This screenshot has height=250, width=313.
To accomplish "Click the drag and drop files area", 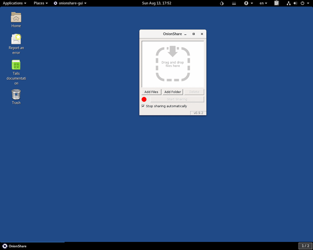I will (173, 64).
